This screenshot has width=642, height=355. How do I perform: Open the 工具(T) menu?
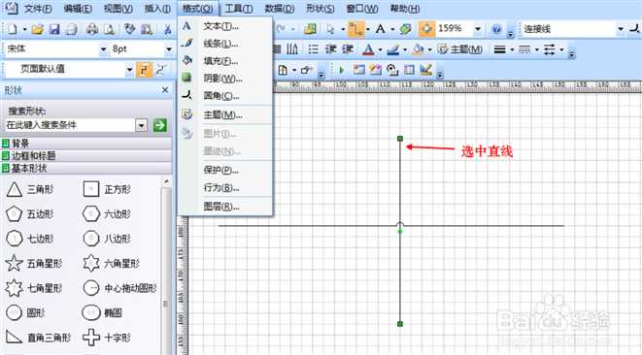[x=239, y=8]
